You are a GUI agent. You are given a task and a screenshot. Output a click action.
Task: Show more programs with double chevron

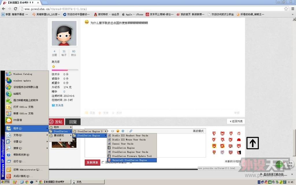(60, 140)
